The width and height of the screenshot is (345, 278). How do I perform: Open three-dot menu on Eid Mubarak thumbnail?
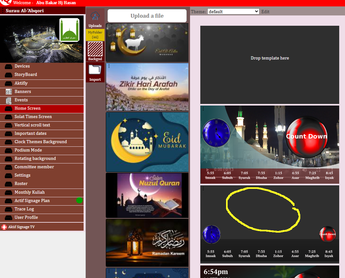coord(109,115)
